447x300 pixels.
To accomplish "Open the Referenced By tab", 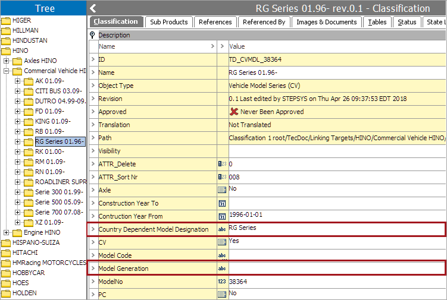I will point(264,22).
